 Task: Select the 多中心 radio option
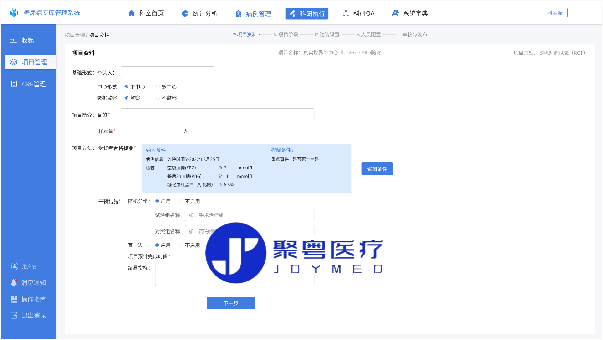click(x=158, y=87)
